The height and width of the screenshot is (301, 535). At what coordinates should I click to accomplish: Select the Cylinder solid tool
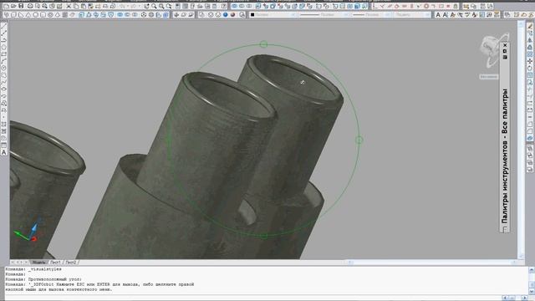(x=43, y=15)
